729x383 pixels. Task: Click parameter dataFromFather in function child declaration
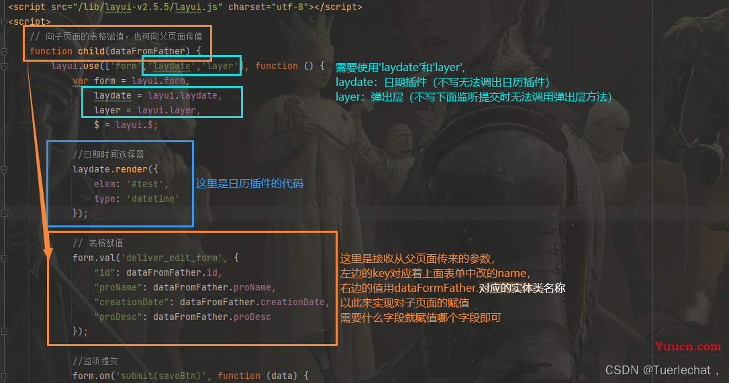pos(148,51)
